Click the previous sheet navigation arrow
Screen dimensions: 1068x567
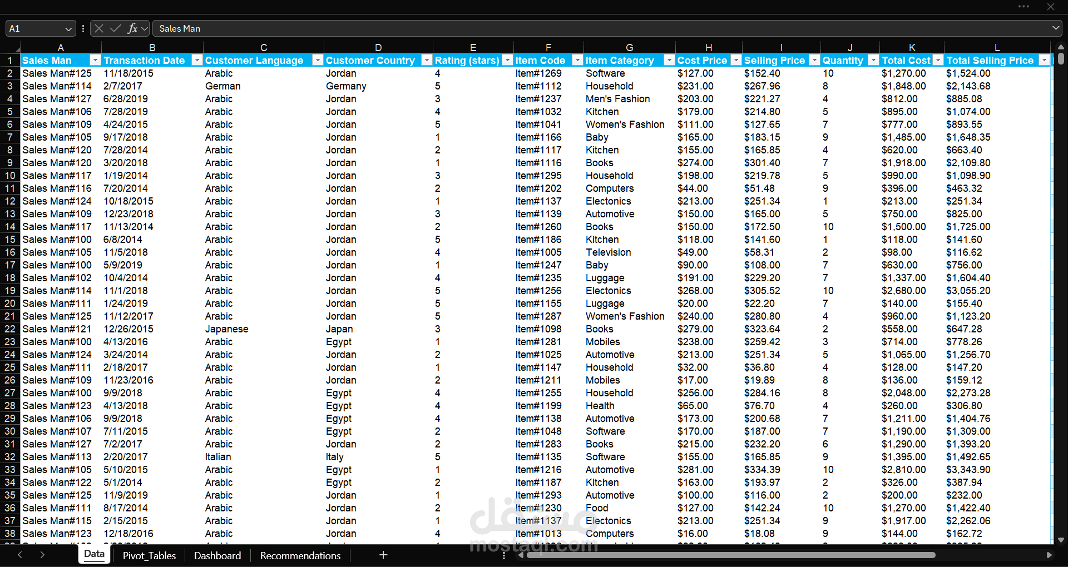(20, 555)
